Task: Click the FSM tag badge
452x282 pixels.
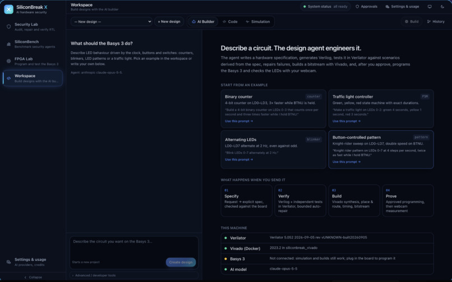Action: point(425,96)
